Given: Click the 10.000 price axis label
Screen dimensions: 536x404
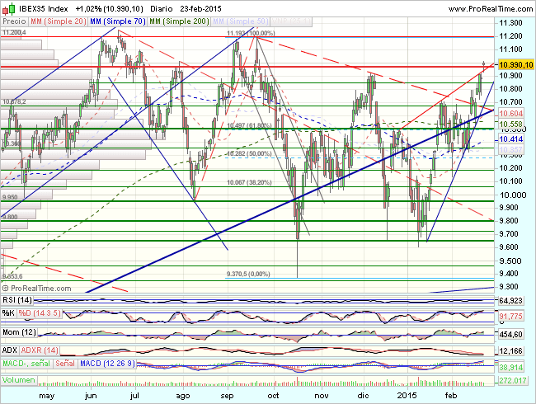Looking at the screenshot, I should pyautogui.click(x=513, y=195).
